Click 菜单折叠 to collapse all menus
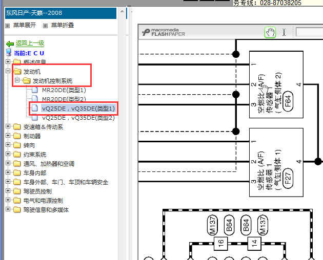This screenshot has width=323, height=260. tap(63, 25)
